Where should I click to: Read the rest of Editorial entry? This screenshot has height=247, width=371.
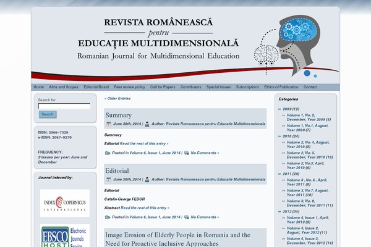click(145, 208)
